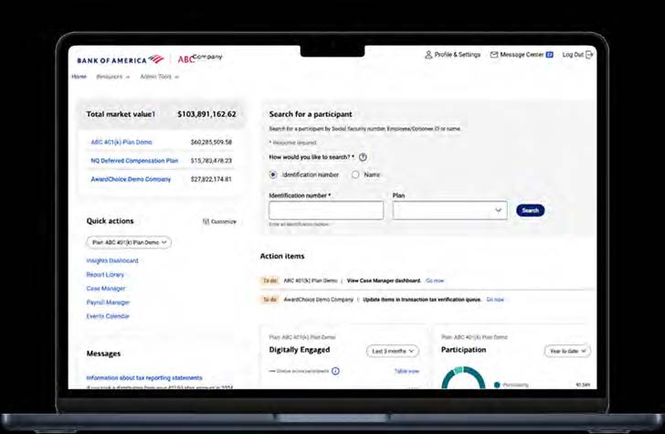Open Profile & Settings person icon
The image size is (665, 434).
tap(428, 55)
